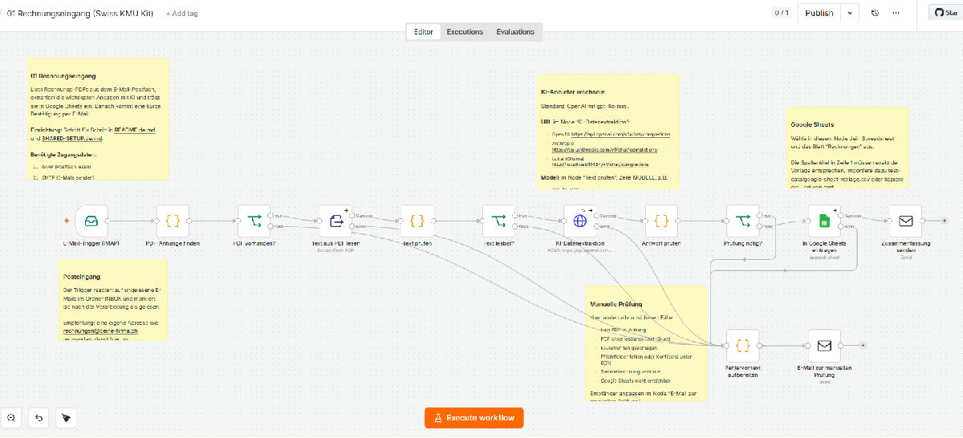Image resolution: width=963 pixels, height=438 pixels.
Task: Open the three-dots workflow options menu
Action: pos(896,13)
